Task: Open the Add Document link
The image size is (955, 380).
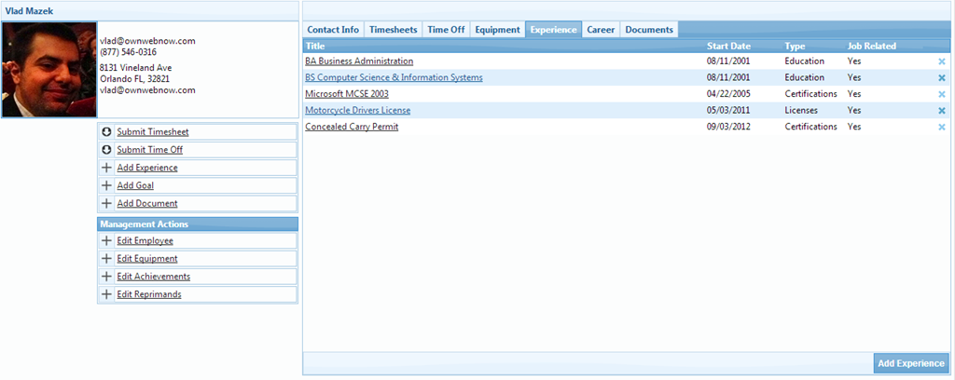Action: tap(146, 204)
